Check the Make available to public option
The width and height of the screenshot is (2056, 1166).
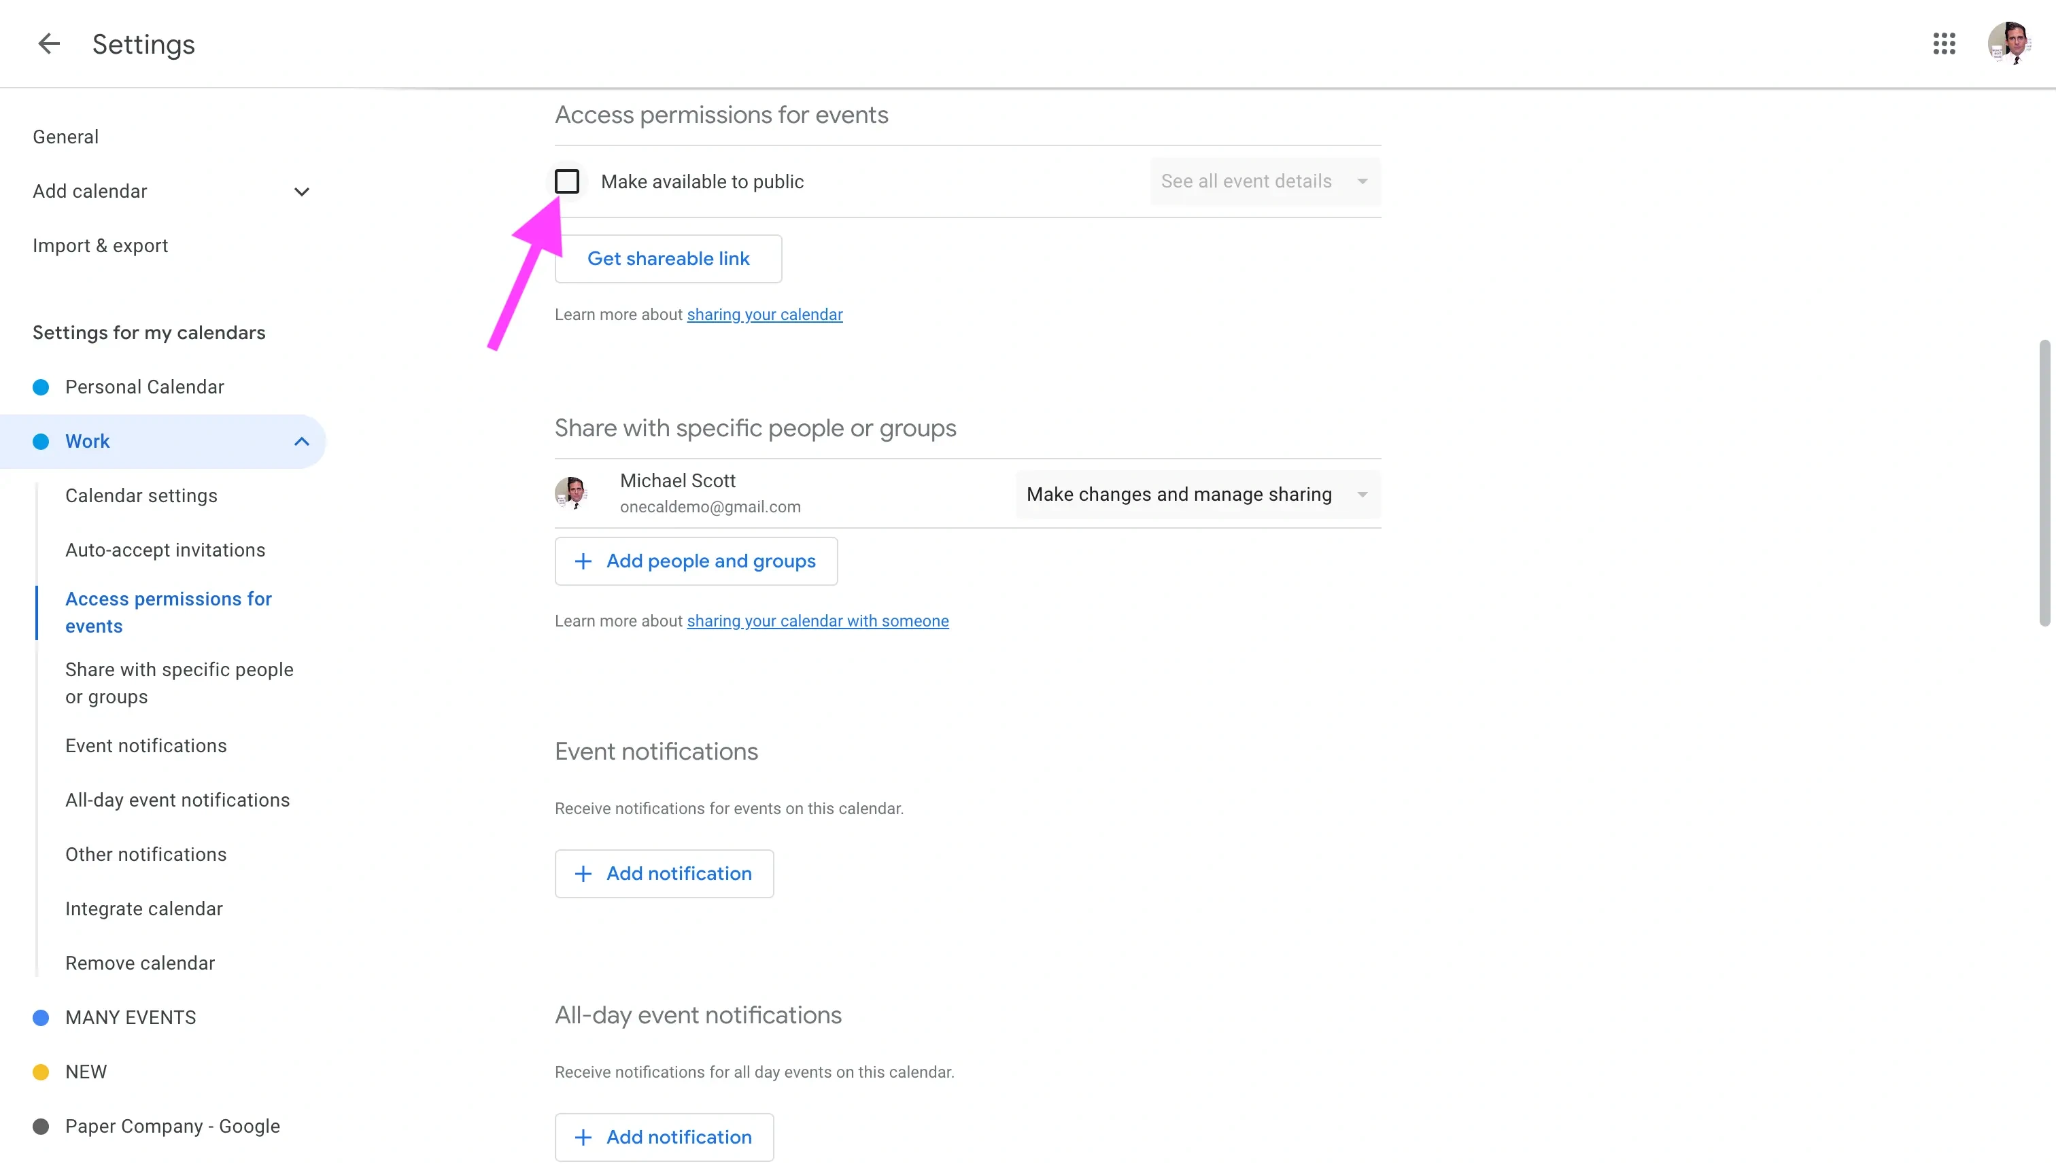(566, 181)
